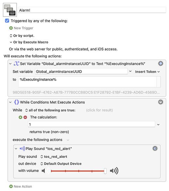Click the macro icon next to Alarm! name
This screenshot has height=191, width=169.
[x=10, y=10]
